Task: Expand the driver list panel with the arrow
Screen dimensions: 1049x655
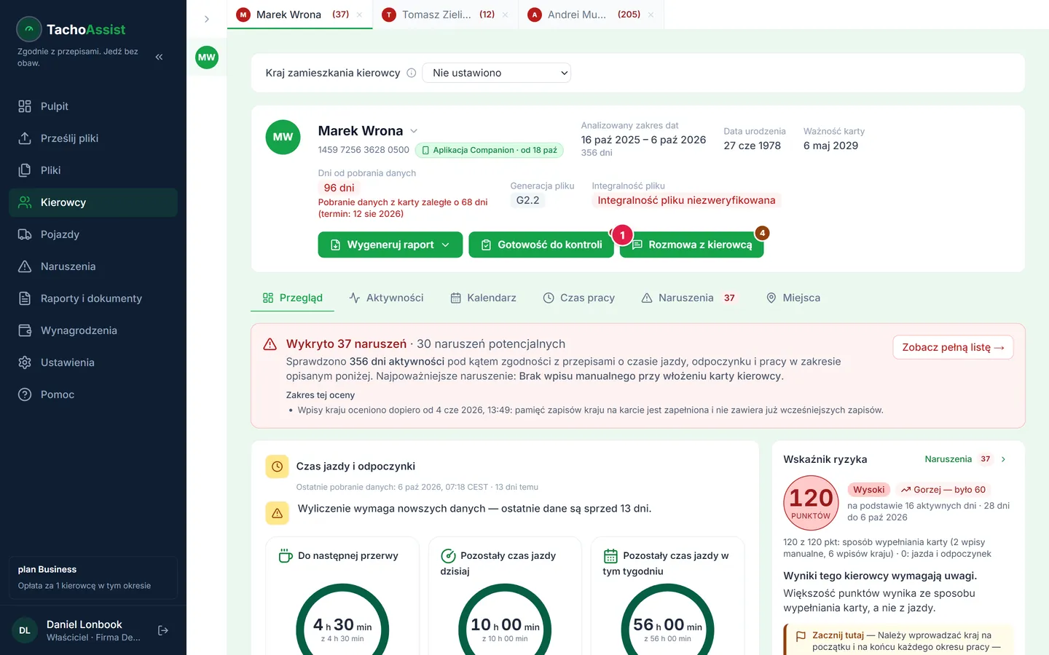Action: [207, 19]
